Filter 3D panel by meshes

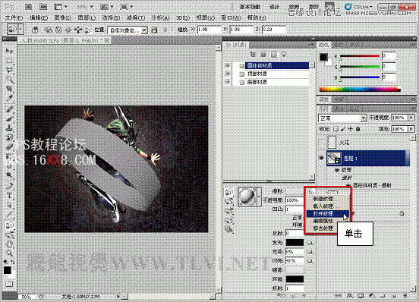(x=263, y=55)
